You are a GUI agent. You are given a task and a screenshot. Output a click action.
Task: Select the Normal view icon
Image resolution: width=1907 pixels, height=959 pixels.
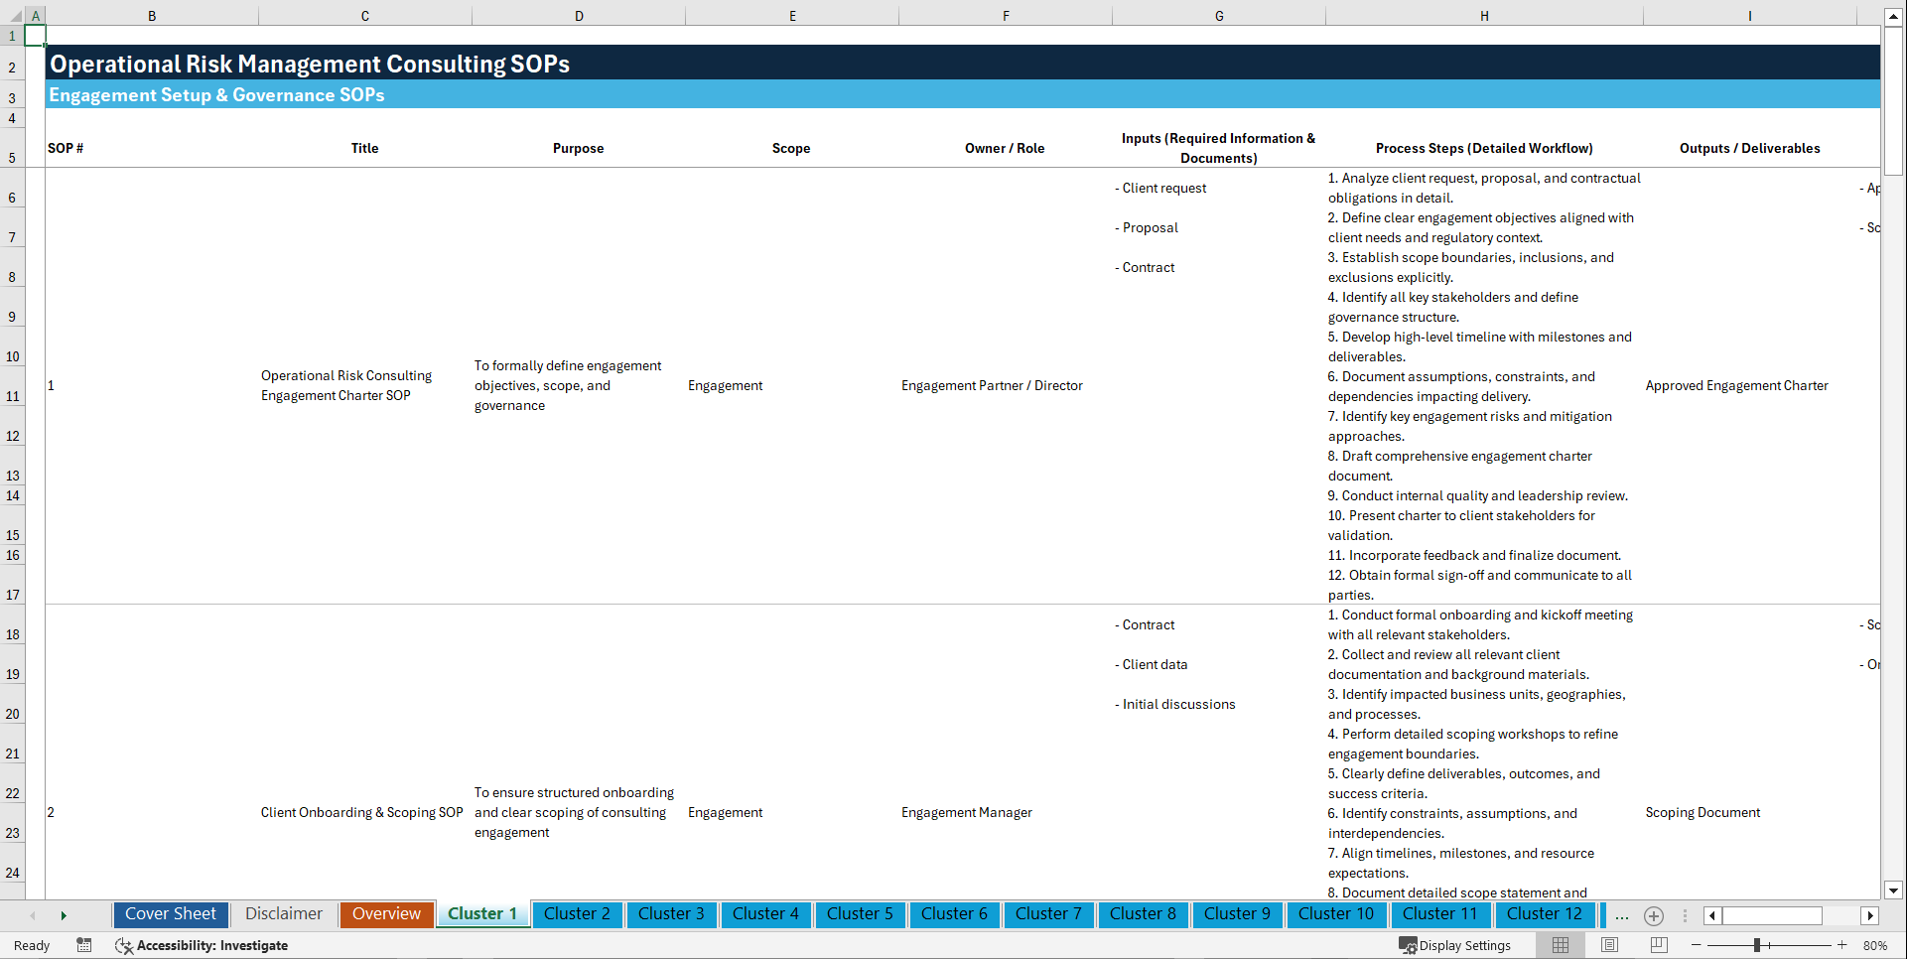point(1559,945)
